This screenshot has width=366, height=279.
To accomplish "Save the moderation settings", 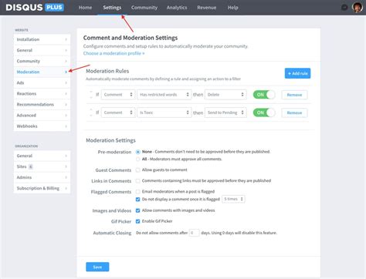I will [x=97, y=267].
